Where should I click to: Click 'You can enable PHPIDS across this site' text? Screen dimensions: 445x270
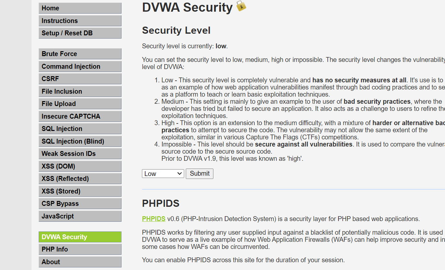tap(243, 260)
